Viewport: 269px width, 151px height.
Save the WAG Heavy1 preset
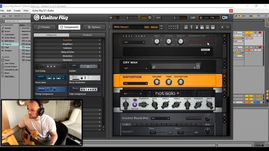pyautogui.click(x=147, y=27)
